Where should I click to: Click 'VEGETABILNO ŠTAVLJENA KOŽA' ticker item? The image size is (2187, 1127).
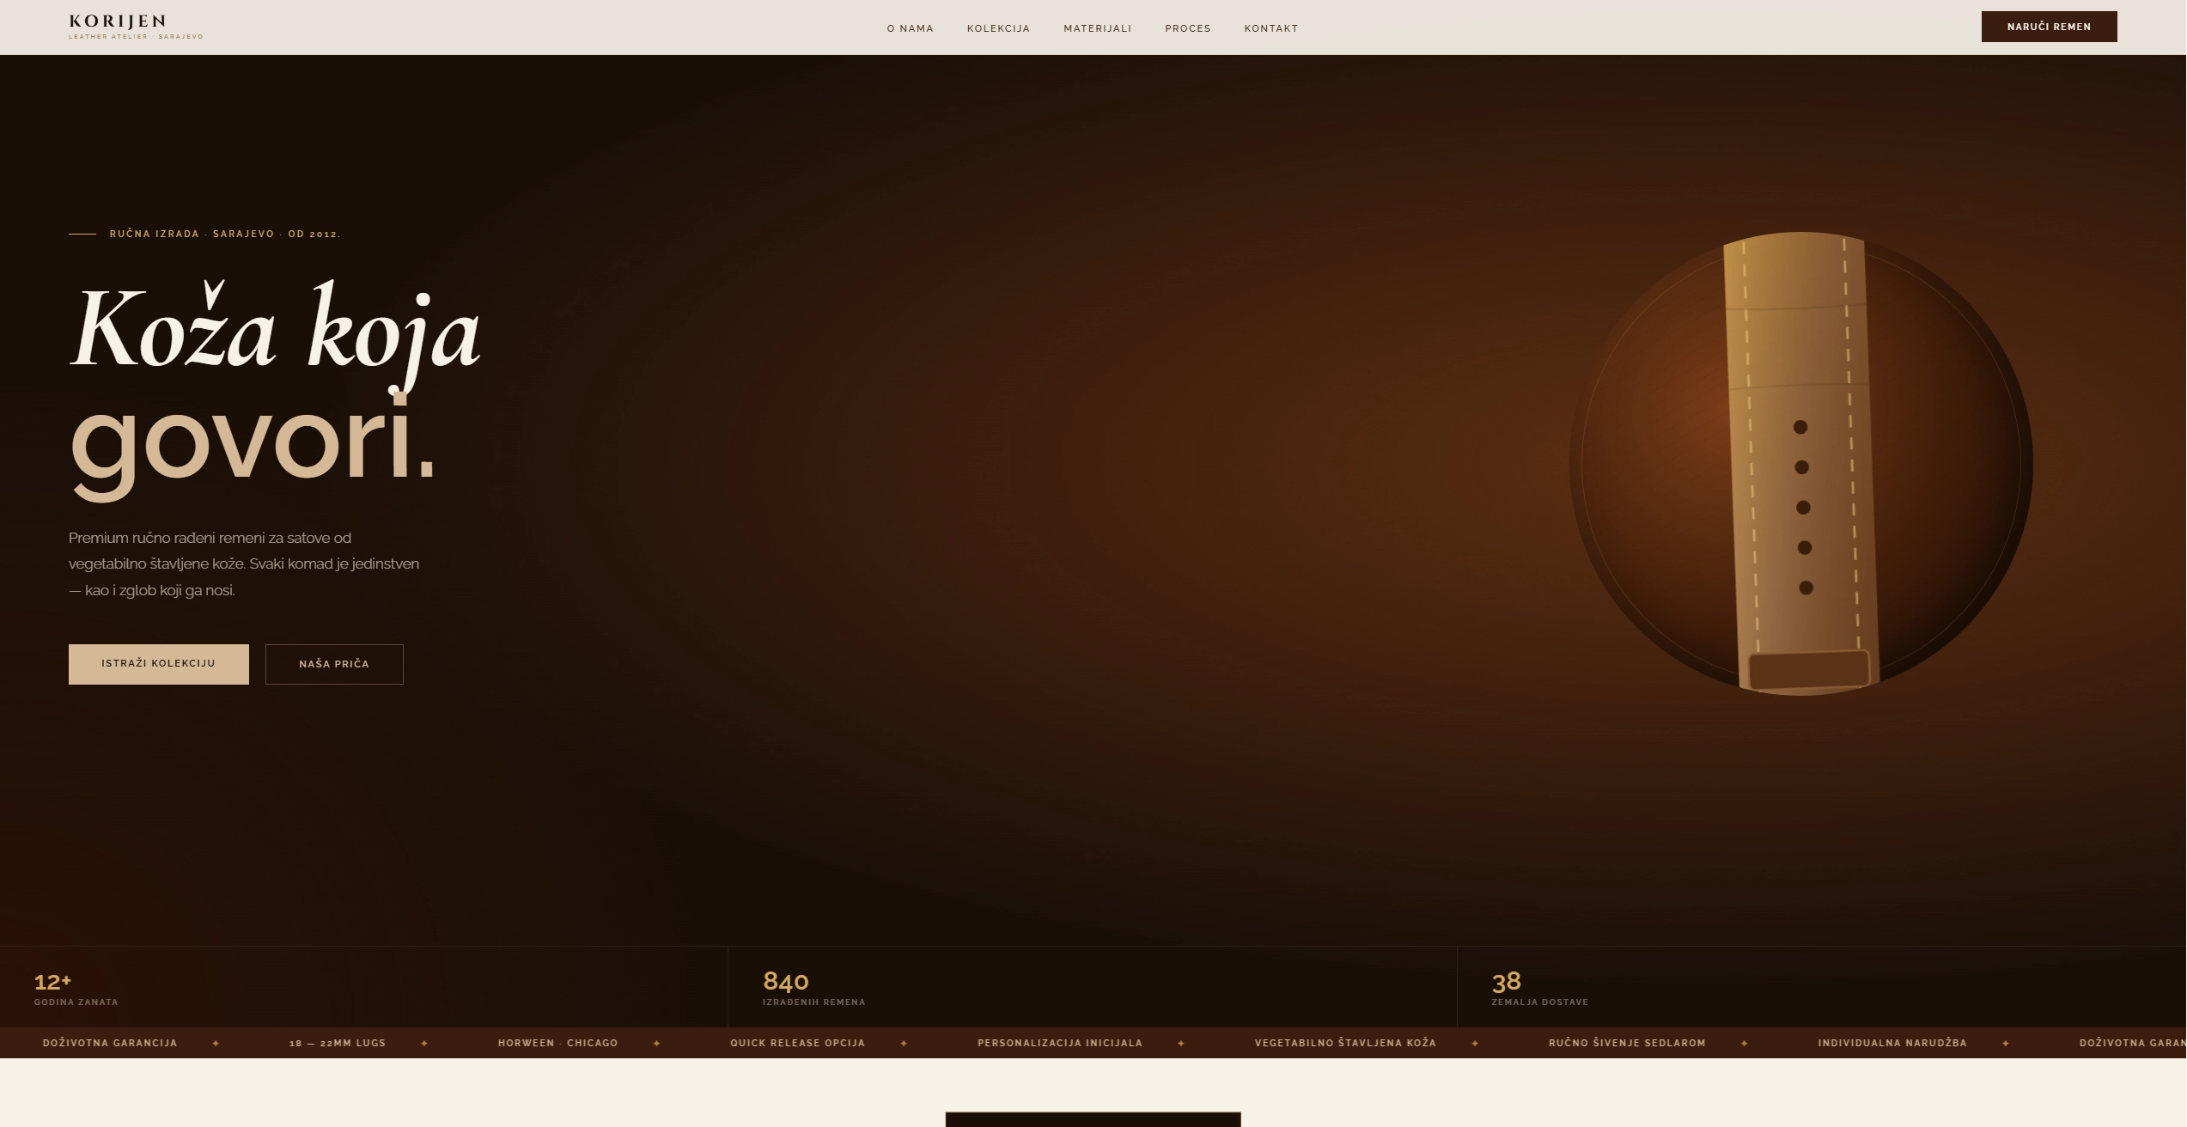[1345, 1043]
